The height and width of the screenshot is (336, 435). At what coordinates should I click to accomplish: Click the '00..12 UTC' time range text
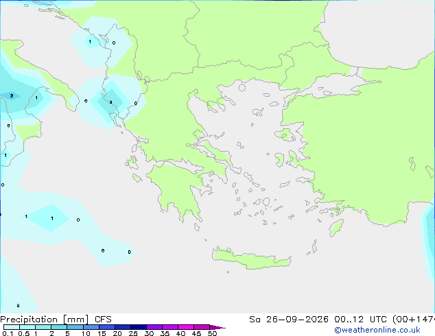[x=360, y=320]
